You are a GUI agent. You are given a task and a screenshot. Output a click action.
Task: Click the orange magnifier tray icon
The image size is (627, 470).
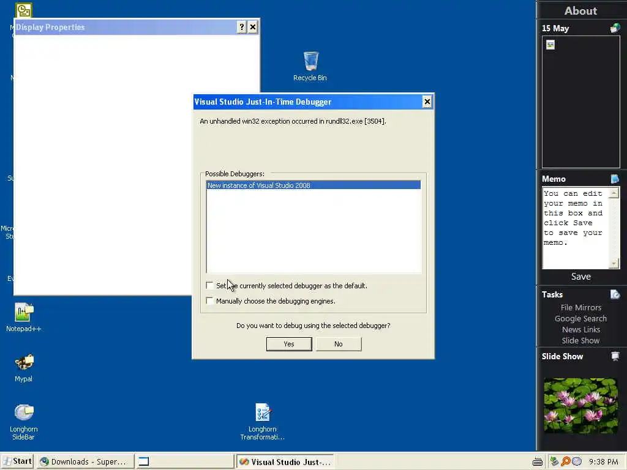point(565,461)
